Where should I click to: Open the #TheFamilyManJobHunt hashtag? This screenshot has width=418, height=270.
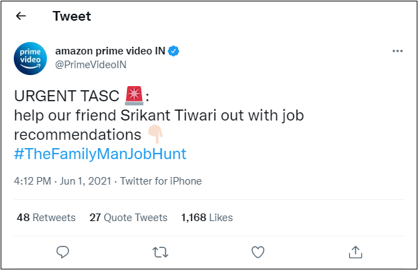(100, 154)
